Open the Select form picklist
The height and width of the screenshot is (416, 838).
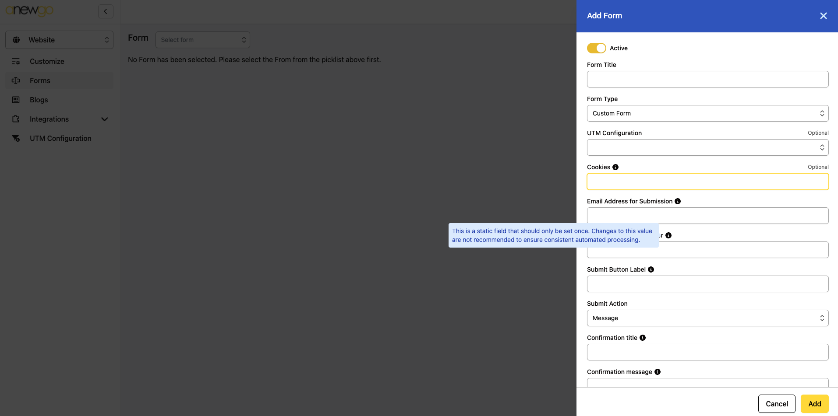203,40
